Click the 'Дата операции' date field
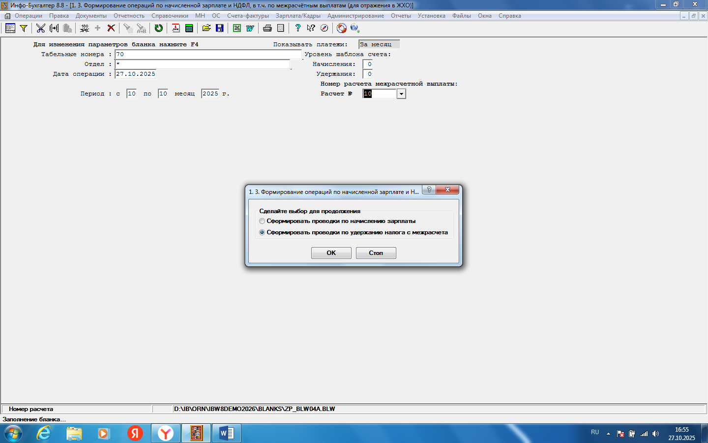This screenshot has width=708, height=443. click(136, 74)
